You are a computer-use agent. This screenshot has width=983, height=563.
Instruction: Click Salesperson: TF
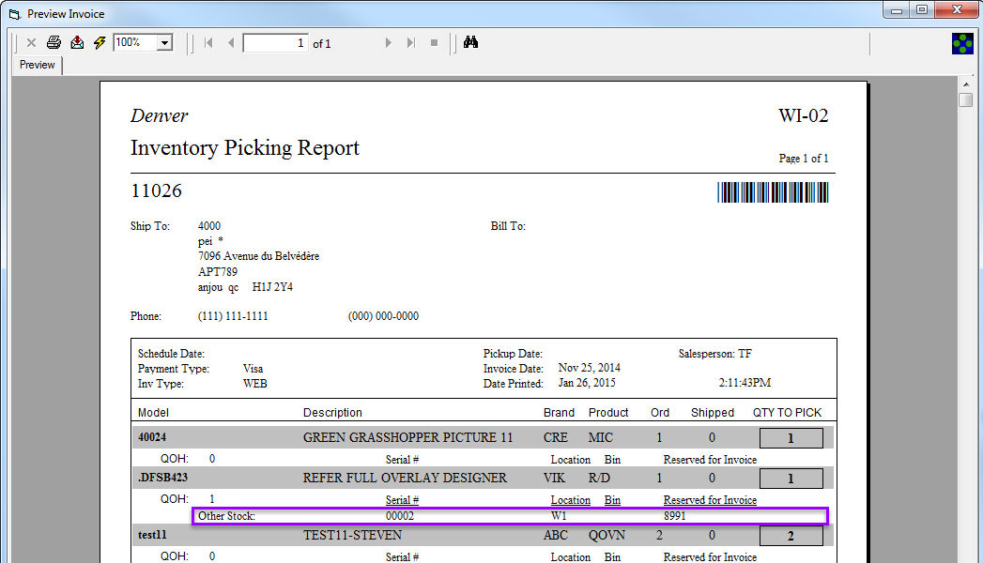tap(714, 353)
